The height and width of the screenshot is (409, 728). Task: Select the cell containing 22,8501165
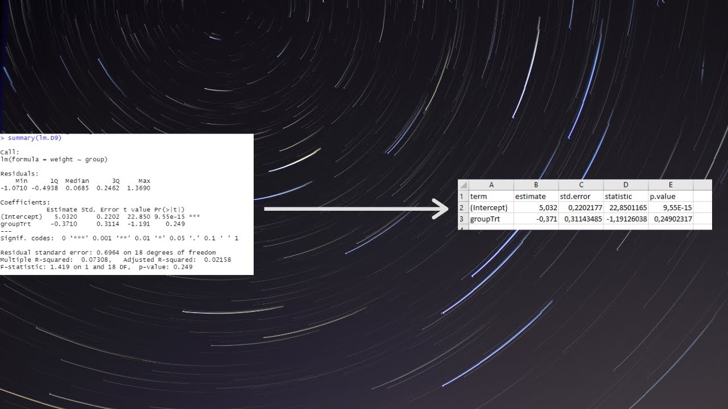[x=626, y=207]
